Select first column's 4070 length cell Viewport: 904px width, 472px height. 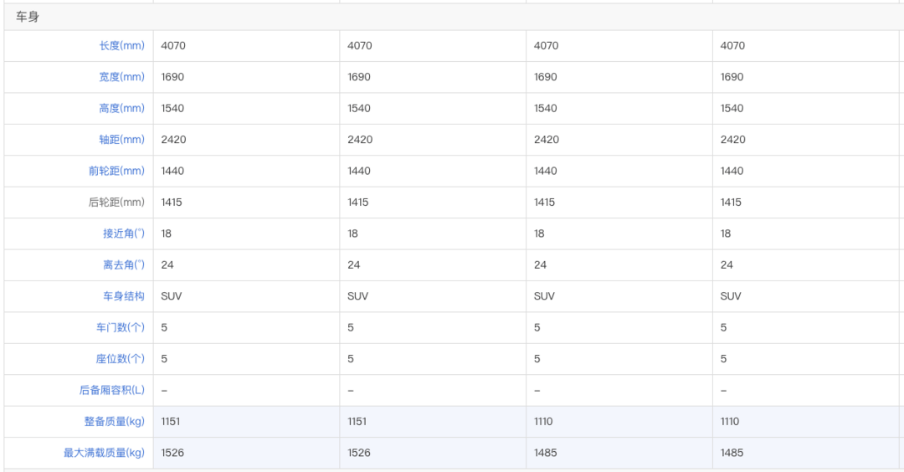coord(246,45)
